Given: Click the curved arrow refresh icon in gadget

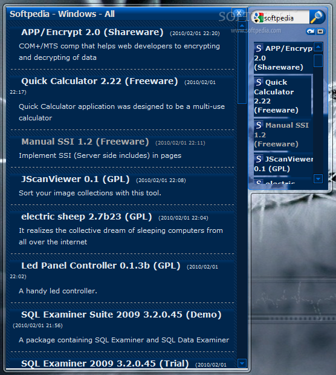Looking at the screenshot, I should point(311,31).
